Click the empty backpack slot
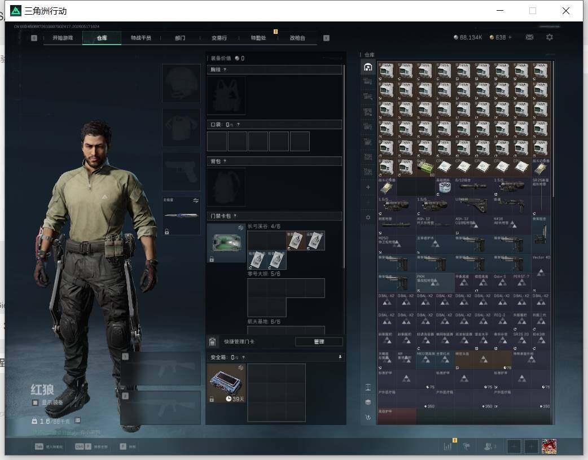588x460 pixels. pyautogui.click(x=226, y=187)
